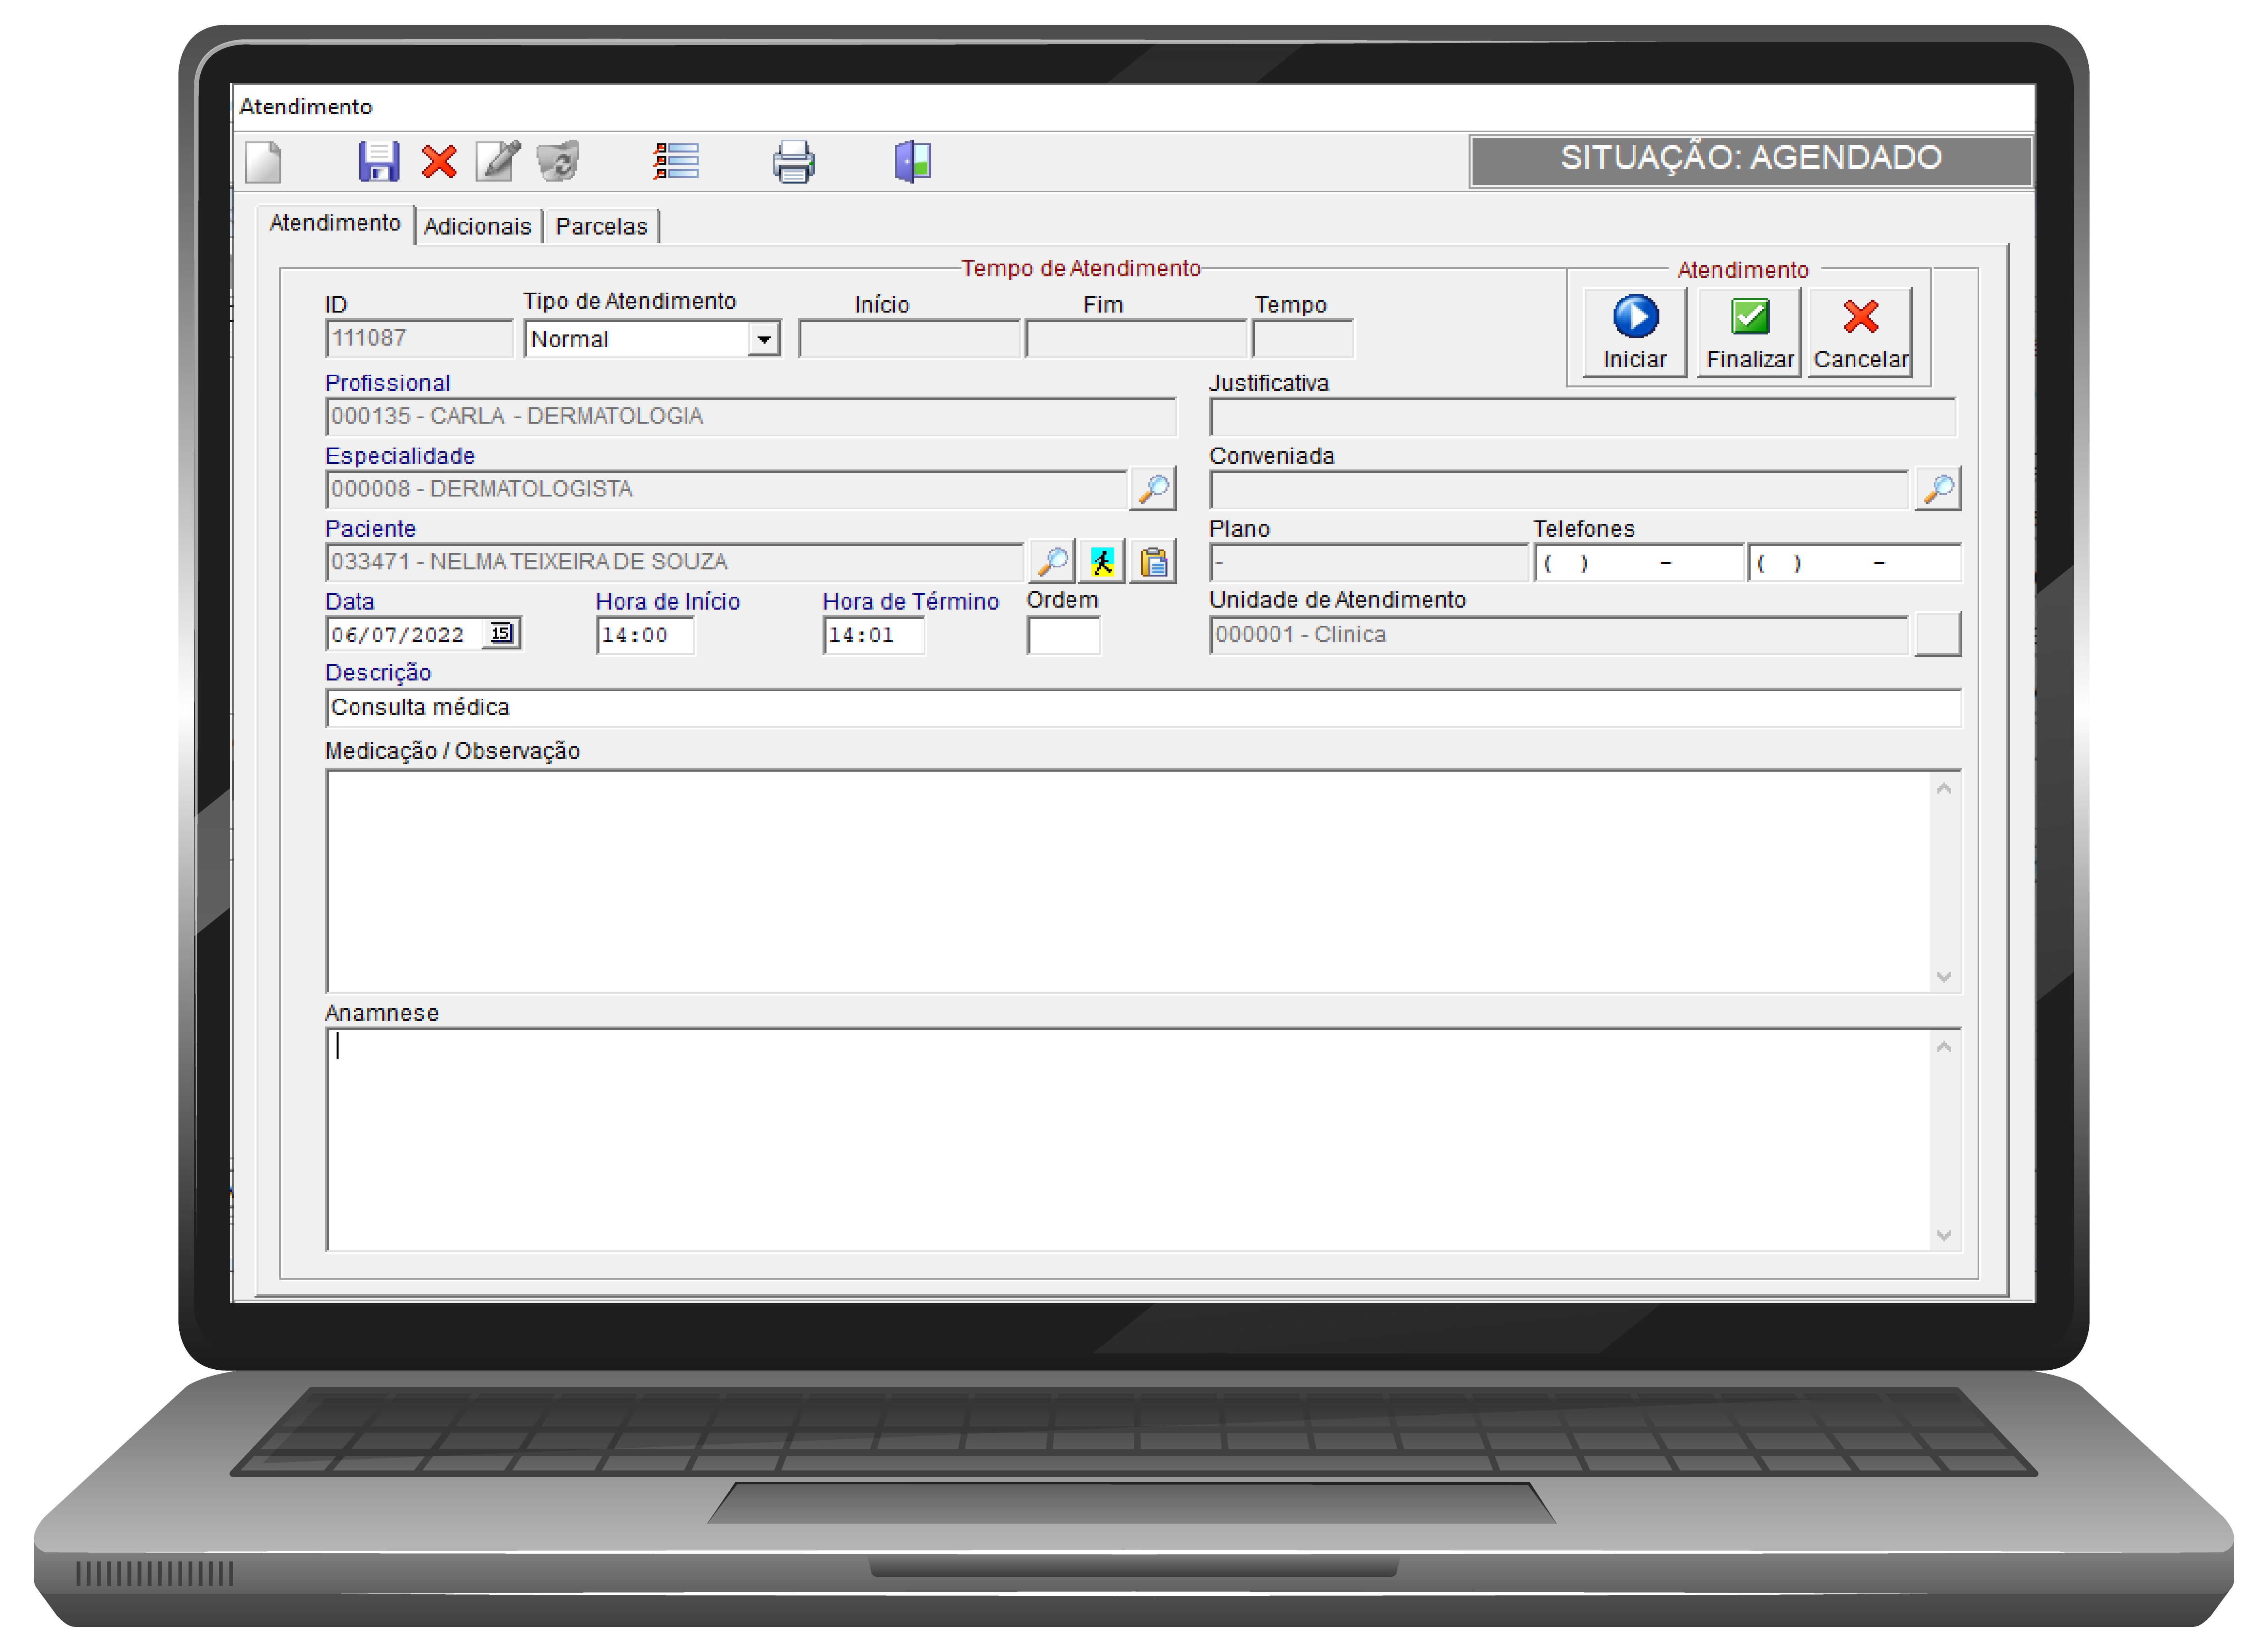
Task: Click the Profissional field
Action: (751, 417)
